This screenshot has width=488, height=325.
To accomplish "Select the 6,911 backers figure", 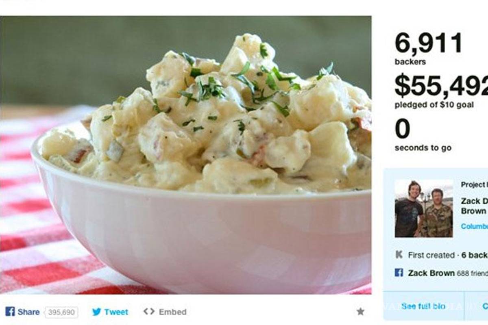I will pos(429,43).
